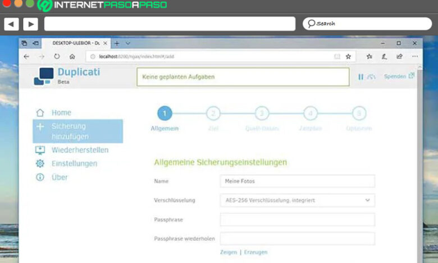Viewport: 438px width, 263px height.
Task: Click the Zeigen link
Action: click(229, 252)
